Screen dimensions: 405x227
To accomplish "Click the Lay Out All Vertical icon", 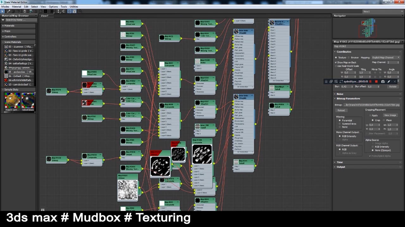I will click(x=59, y=11).
